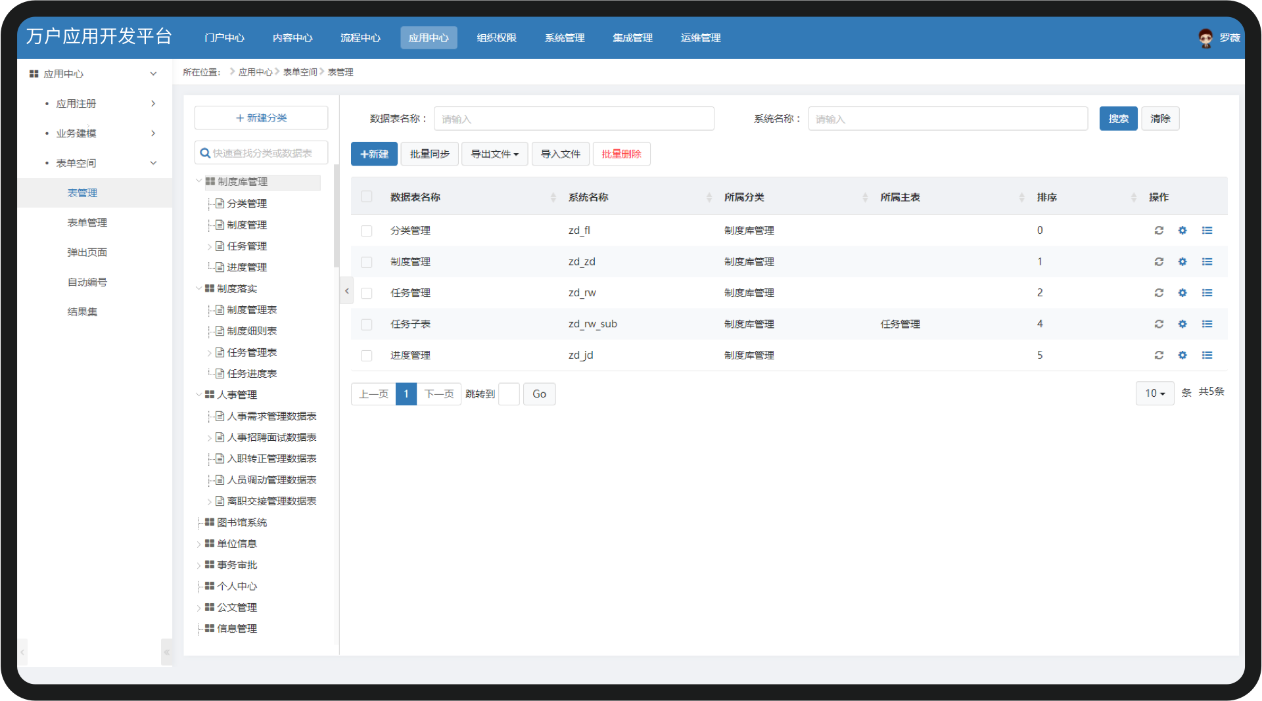Select the checkbox beside 进度管理

click(367, 355)
